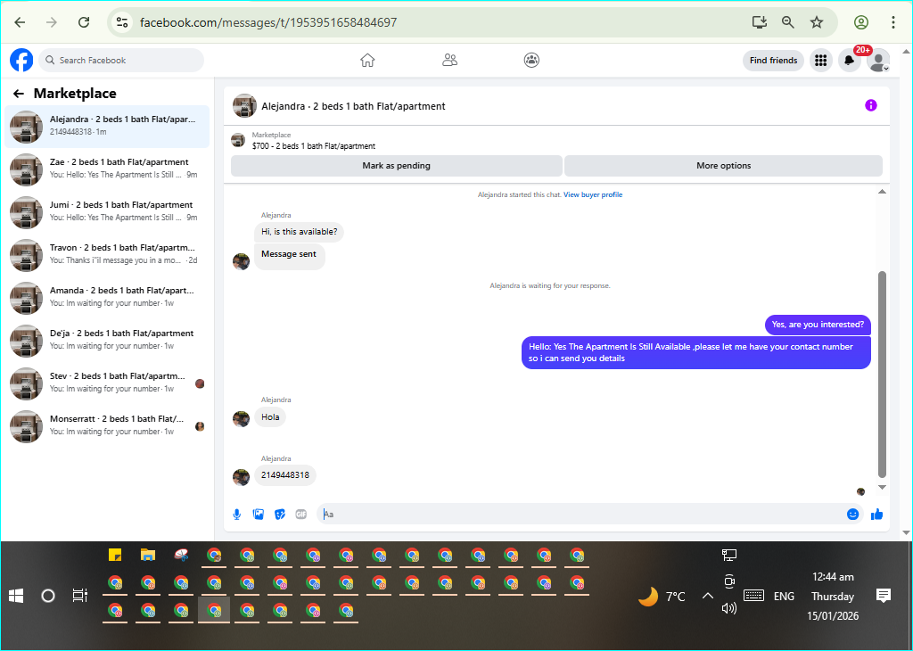Open the View buyer profile link
Screen dimensions: 913x651
pyautogui.click(x=593, y=194)
